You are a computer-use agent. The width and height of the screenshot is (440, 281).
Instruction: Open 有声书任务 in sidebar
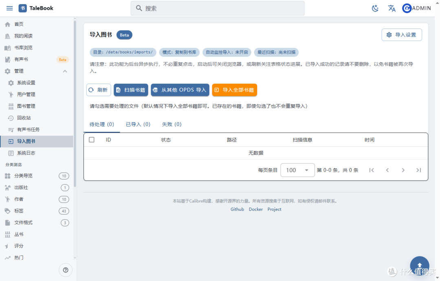click(37, 130)
